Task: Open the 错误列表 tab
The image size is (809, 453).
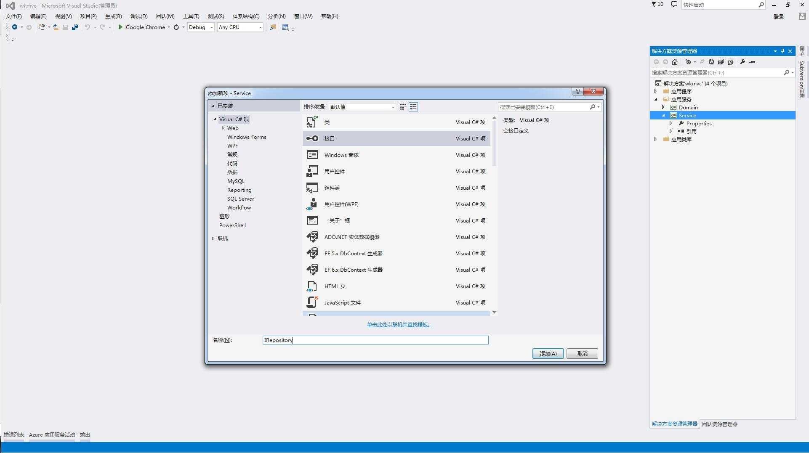Action: [x=14, y=434]
